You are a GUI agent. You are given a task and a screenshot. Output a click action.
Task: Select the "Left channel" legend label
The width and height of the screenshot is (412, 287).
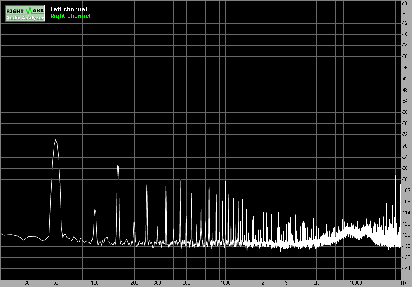click(x=68, y=9)
